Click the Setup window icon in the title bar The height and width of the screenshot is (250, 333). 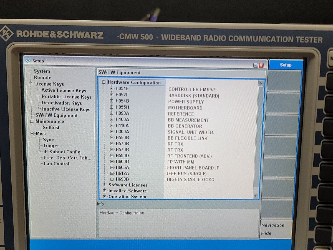pos(29,61)
